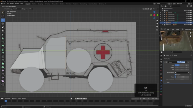This screenshot has width=193, height=108.
Task: Select the Rip Region tool
Action: [3, 85]
